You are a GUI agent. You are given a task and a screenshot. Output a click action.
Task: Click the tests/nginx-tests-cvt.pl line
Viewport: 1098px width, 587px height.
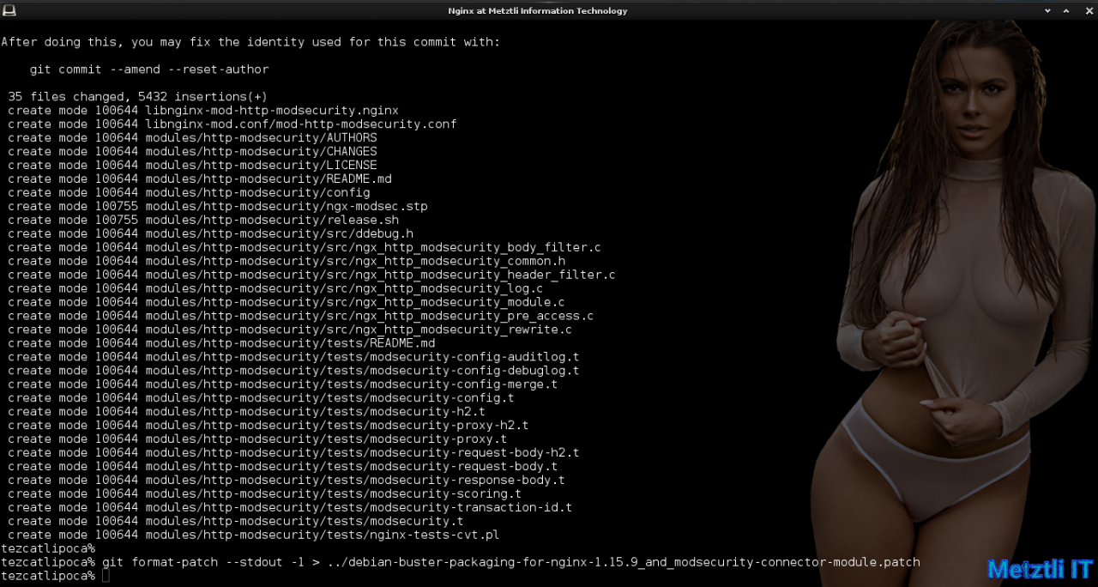(x=254, y=536)
